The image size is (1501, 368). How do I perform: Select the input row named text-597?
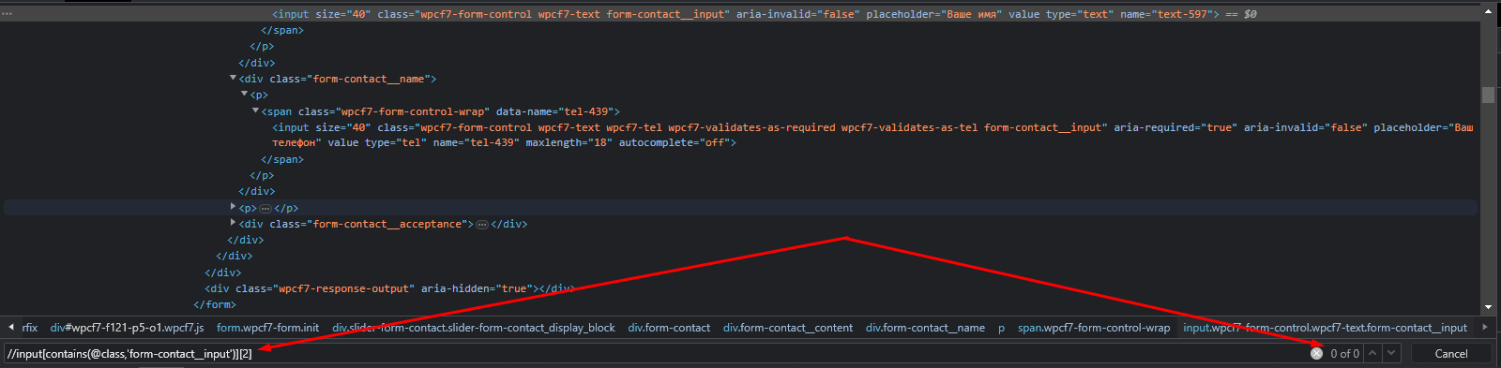click(x=739, y=14)
